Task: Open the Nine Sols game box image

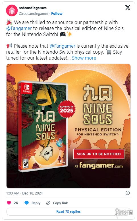Action: (43, 126)
